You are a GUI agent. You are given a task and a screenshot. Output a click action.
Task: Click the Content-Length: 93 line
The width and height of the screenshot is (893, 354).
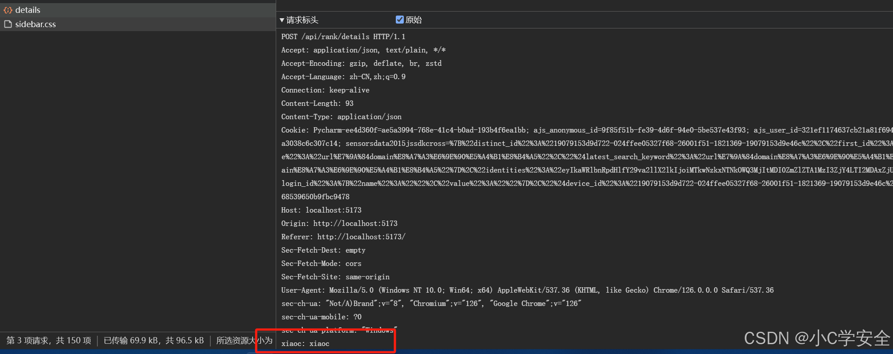317,103
